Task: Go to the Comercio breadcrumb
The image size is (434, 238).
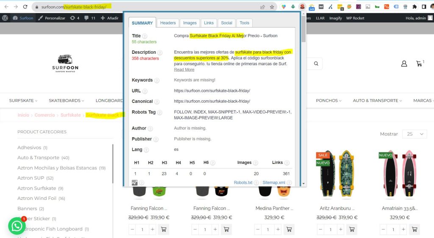Action: 45,115
